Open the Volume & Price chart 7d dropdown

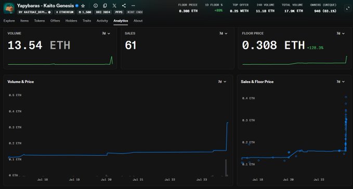(x=222, y=82)
